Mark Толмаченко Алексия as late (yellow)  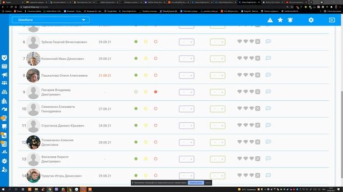(146, 142)
